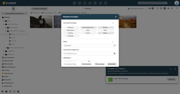This screenshot has height=94, width=180.
Task: Toggle the Backpack quick tag
Action: tap(71, 27)
